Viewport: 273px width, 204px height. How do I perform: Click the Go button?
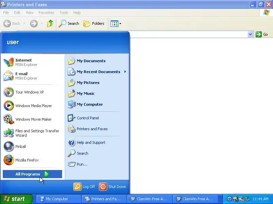[261, 34]
